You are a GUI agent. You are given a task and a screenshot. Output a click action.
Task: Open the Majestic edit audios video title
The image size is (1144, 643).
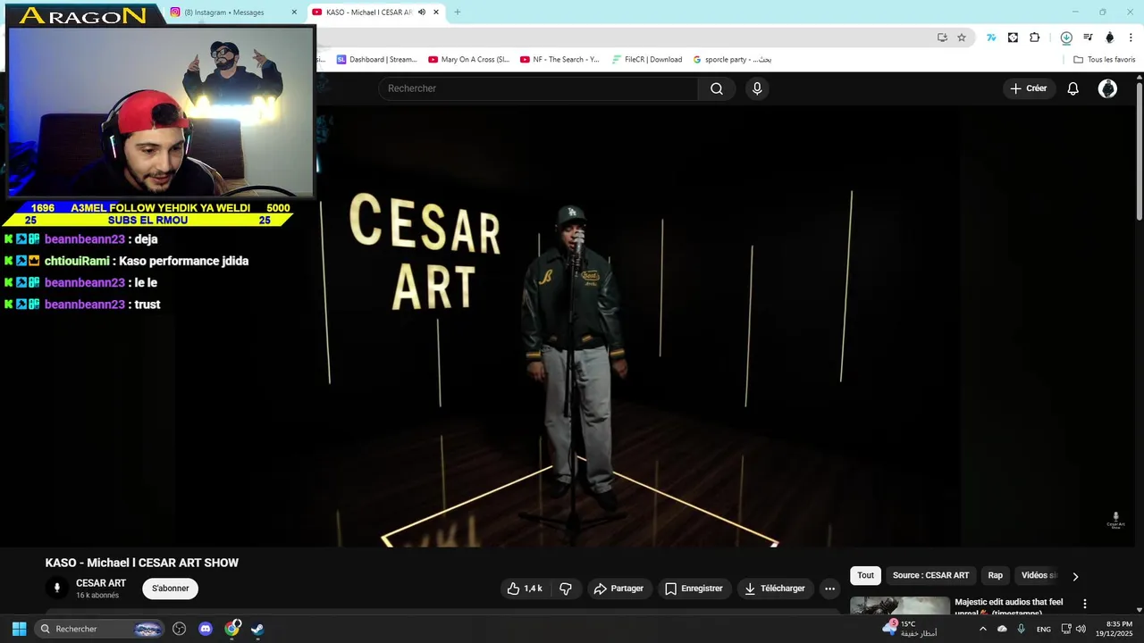[1009, 606]
